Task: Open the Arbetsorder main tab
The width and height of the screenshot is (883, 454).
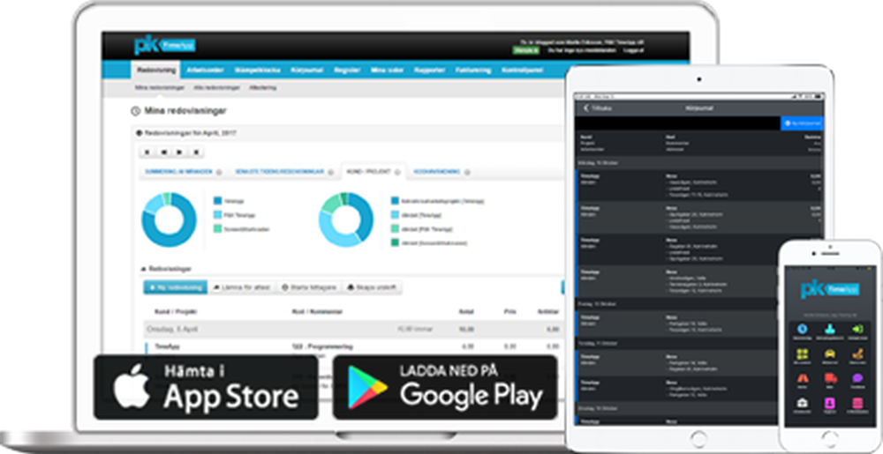Action: click(x=206, y=71)
